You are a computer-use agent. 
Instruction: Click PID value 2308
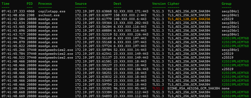tap(31, 15)
